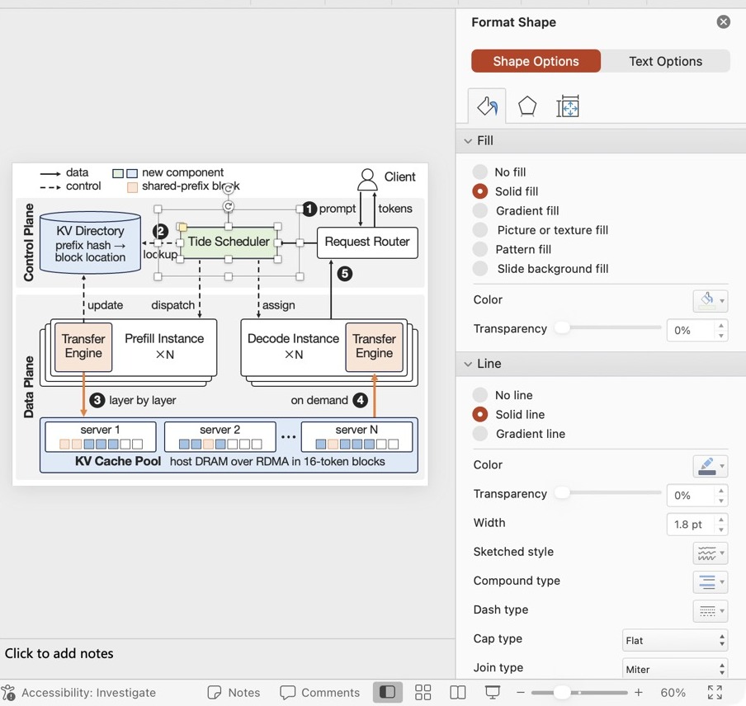Image resolution: width=746 pixels, height=706 pixels.
Task: Click the zoom out minus button
Action: 521,692
